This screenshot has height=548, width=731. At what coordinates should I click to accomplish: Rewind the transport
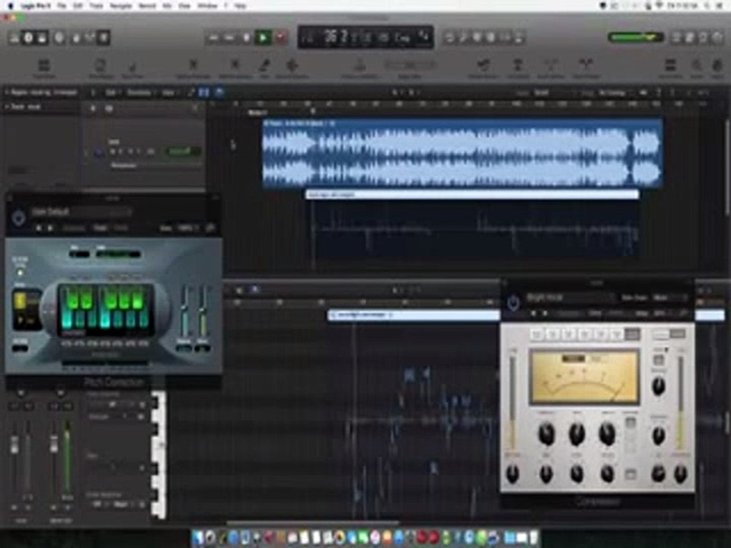click(x=213, y=38)
